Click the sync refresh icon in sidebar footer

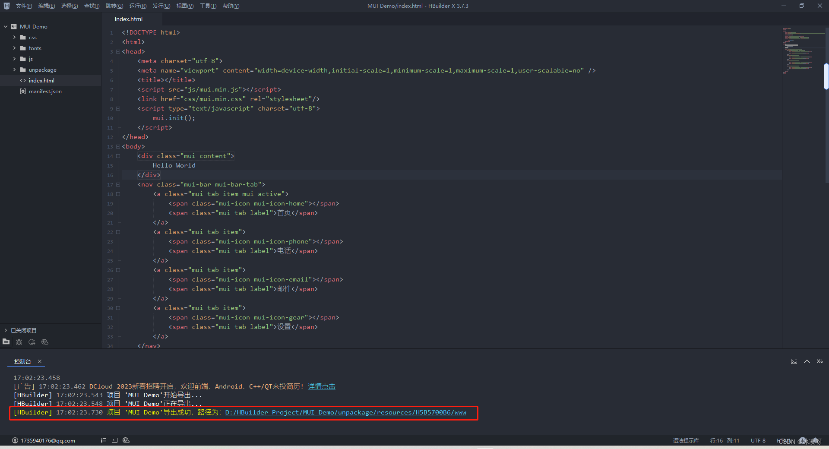[x=32, y=341]
